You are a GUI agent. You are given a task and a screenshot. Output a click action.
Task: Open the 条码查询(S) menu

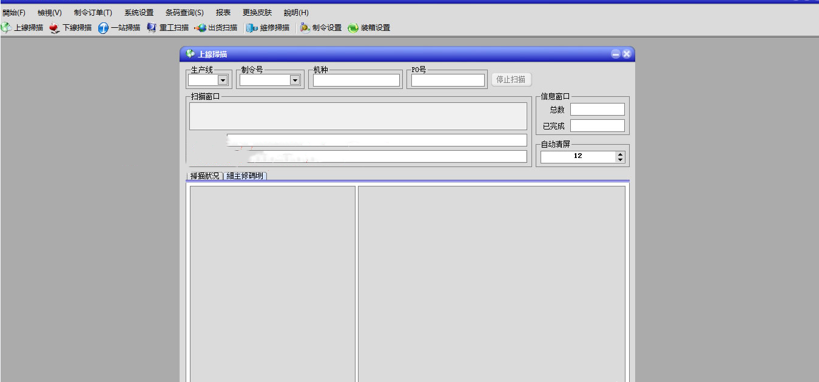(184, 13)
